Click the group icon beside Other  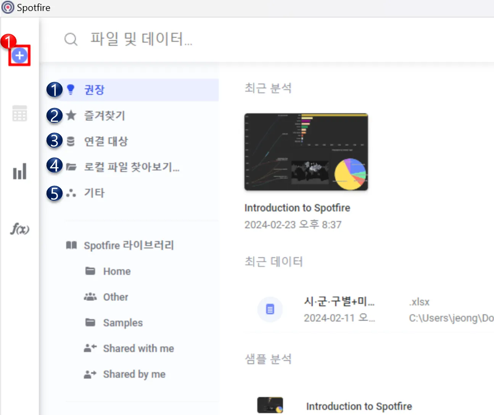click(x=90, y=297)
